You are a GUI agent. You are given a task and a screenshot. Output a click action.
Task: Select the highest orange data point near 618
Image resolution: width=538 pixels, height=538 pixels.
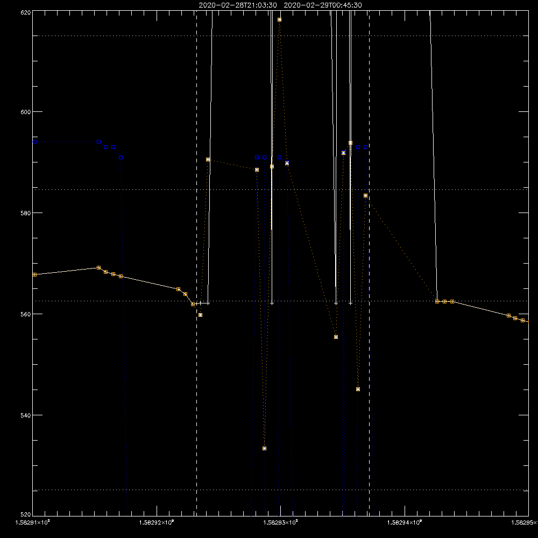coord(279,19)
